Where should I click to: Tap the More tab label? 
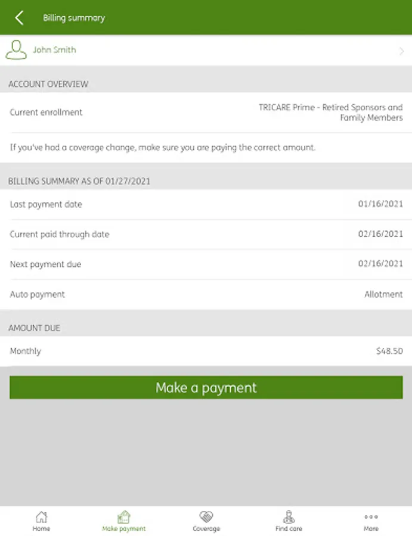pyautogui.click(x=371, y=529)
